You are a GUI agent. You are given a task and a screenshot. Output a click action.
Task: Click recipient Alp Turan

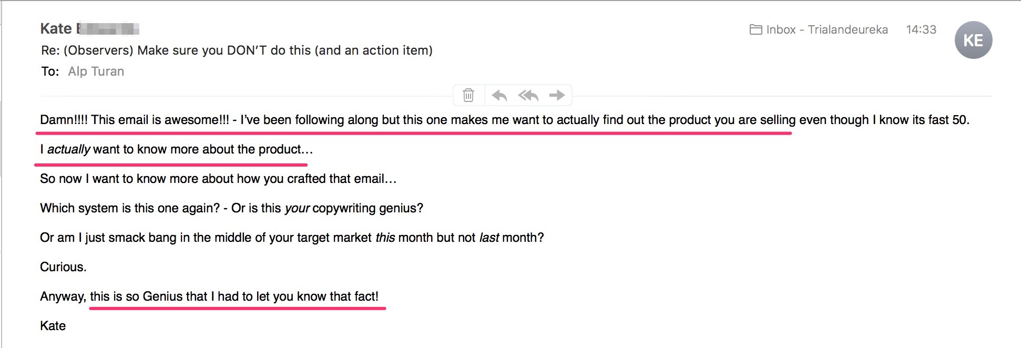tap(96, 71)
